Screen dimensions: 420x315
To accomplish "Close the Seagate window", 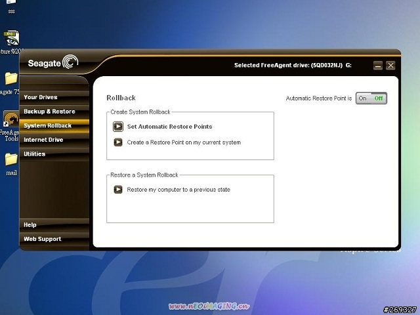I will 390,66.
